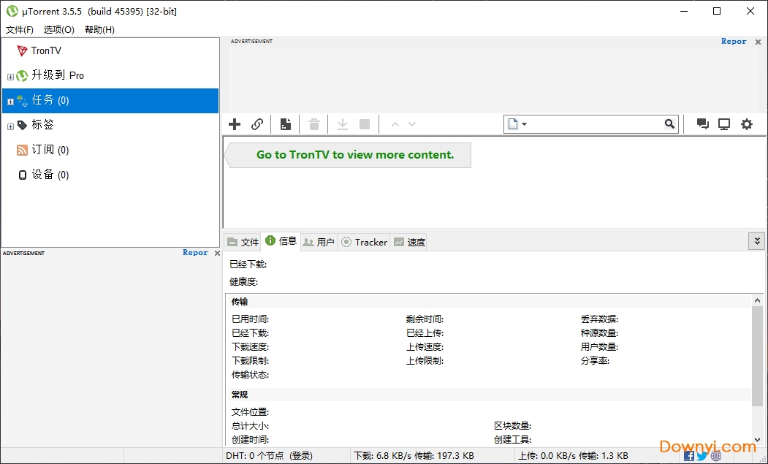This screenshot has width=768, height=464.
Task: Open the 选项(O) menu
Action: point(58,29)
